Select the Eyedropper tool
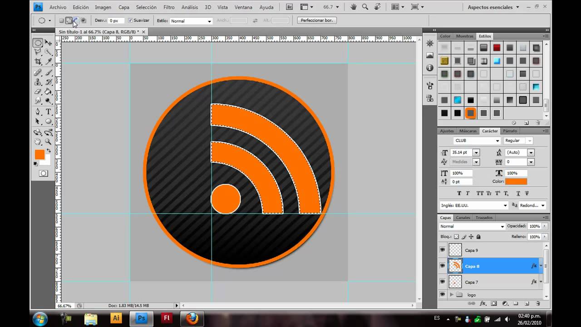 click(x=48, y=62)
